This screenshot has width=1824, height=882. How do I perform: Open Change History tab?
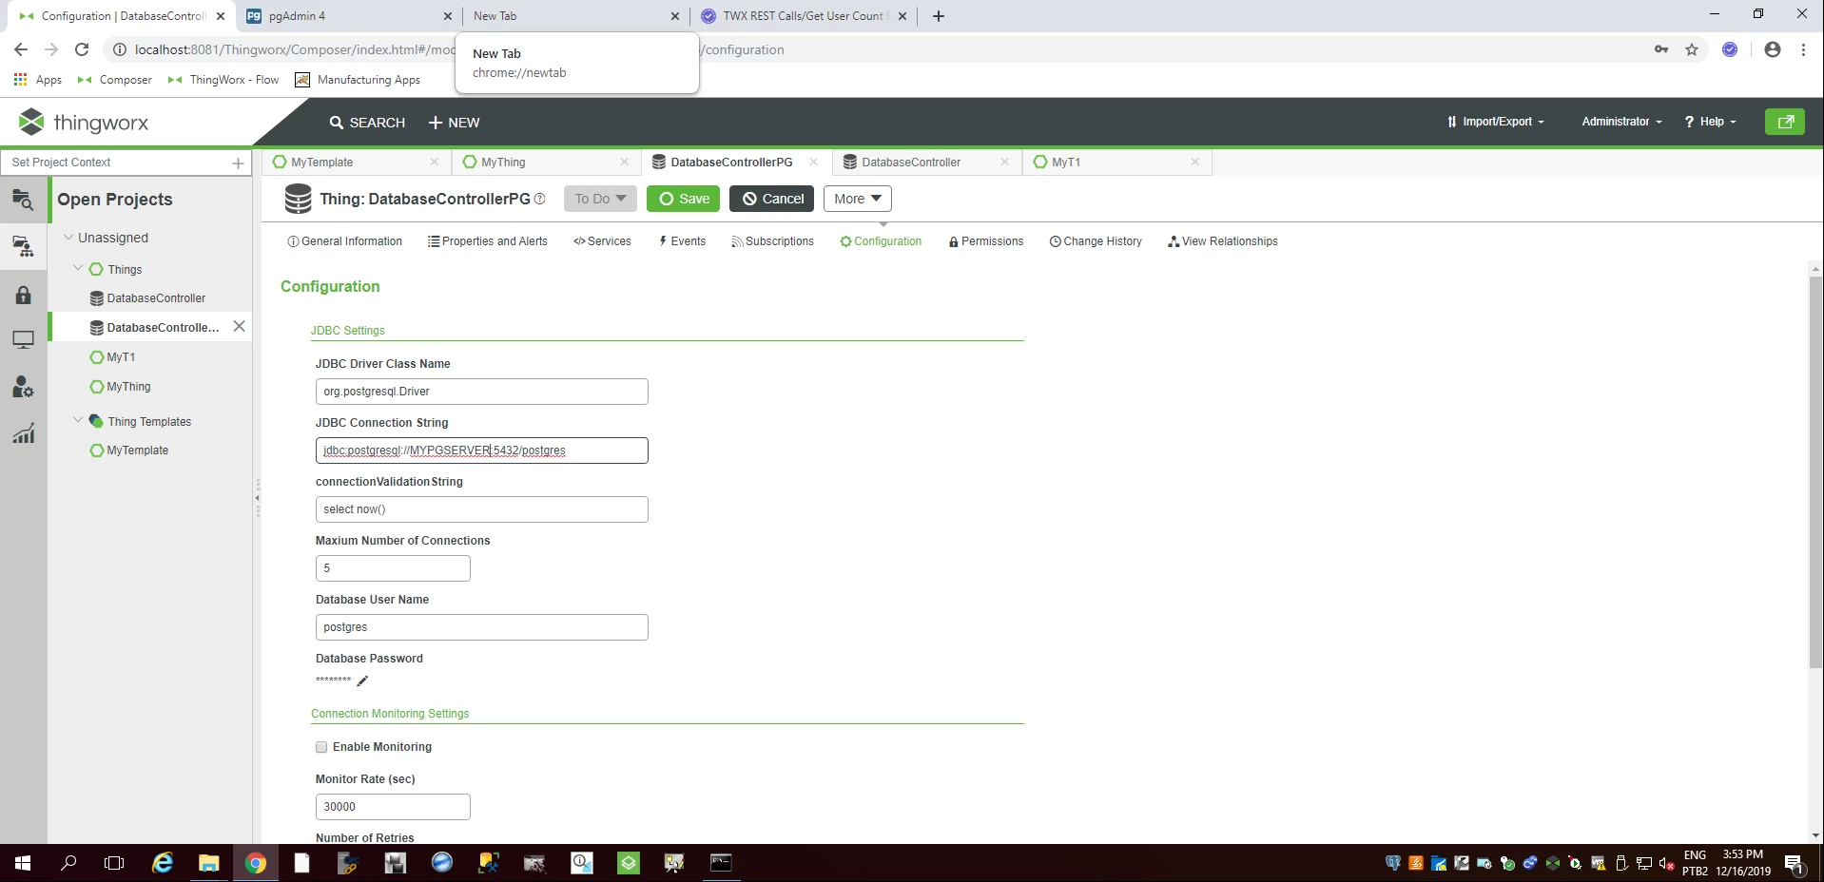(1096, 241)
